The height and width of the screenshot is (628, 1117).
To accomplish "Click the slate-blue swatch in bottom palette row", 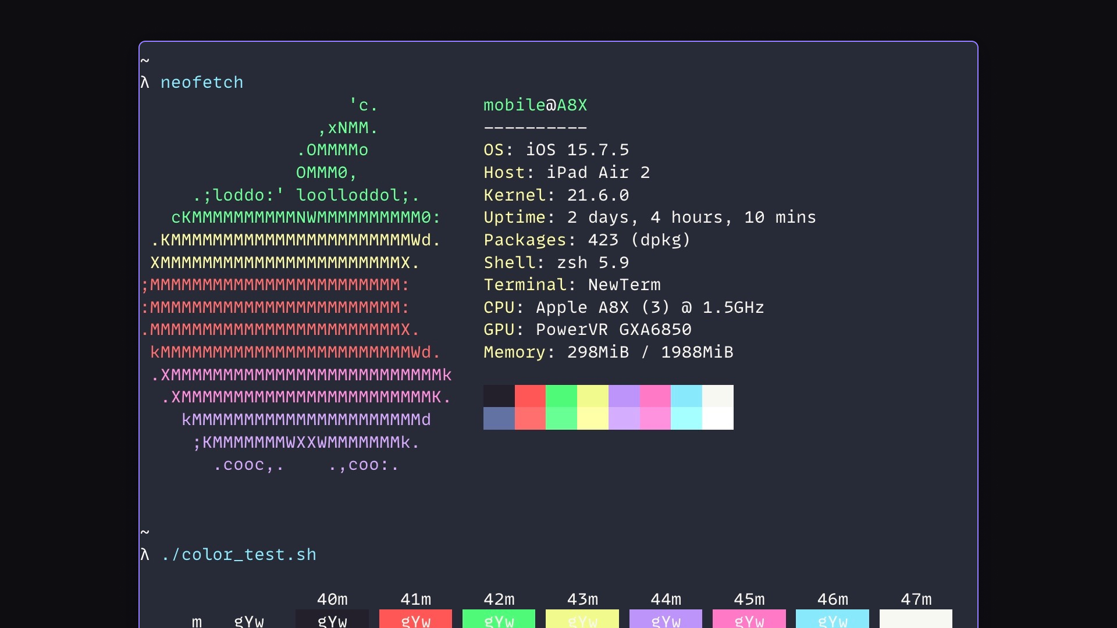I will click(499, 419).
